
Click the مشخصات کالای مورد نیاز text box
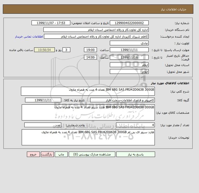coord(88,112)
